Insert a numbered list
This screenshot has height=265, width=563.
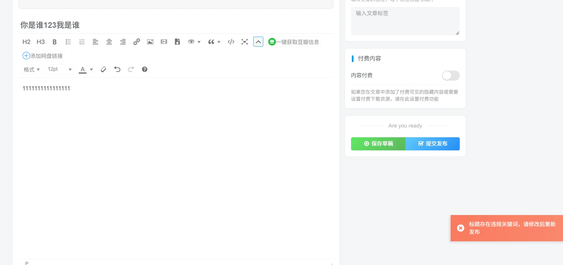(82, 42)
